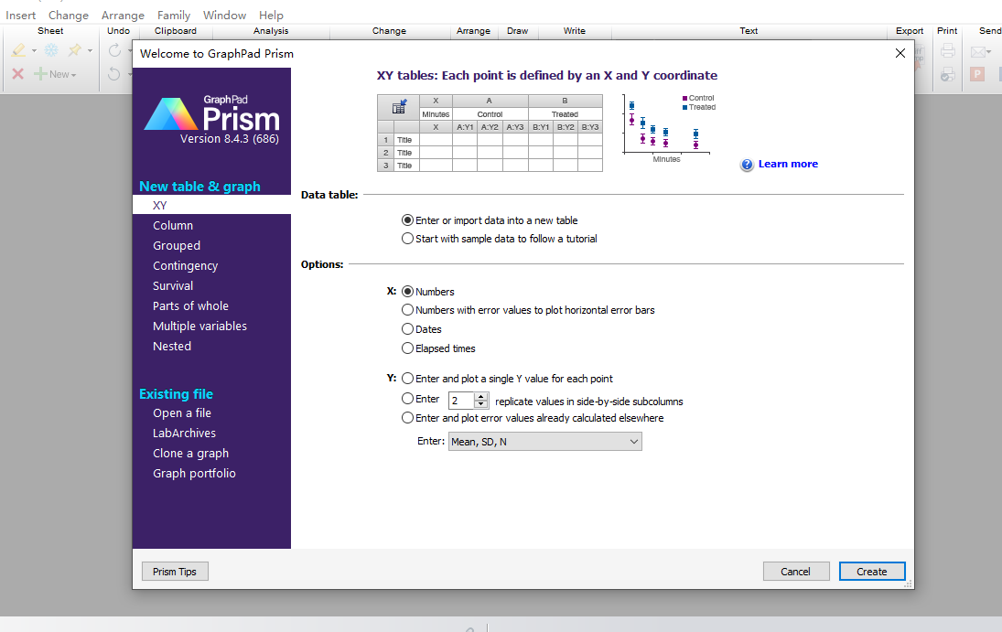Open the 'Mean, SD, N' dropdown
The width and height of the screenshot is (1002, 632).
[x=545, y=442]
